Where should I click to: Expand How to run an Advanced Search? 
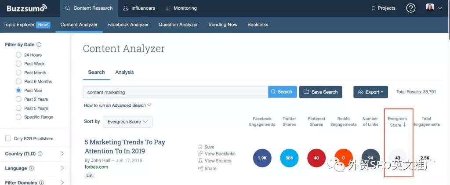[117, 105]
